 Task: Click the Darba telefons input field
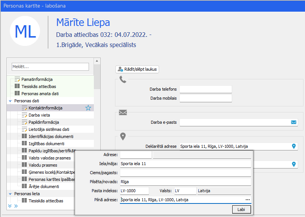[206, 89]
